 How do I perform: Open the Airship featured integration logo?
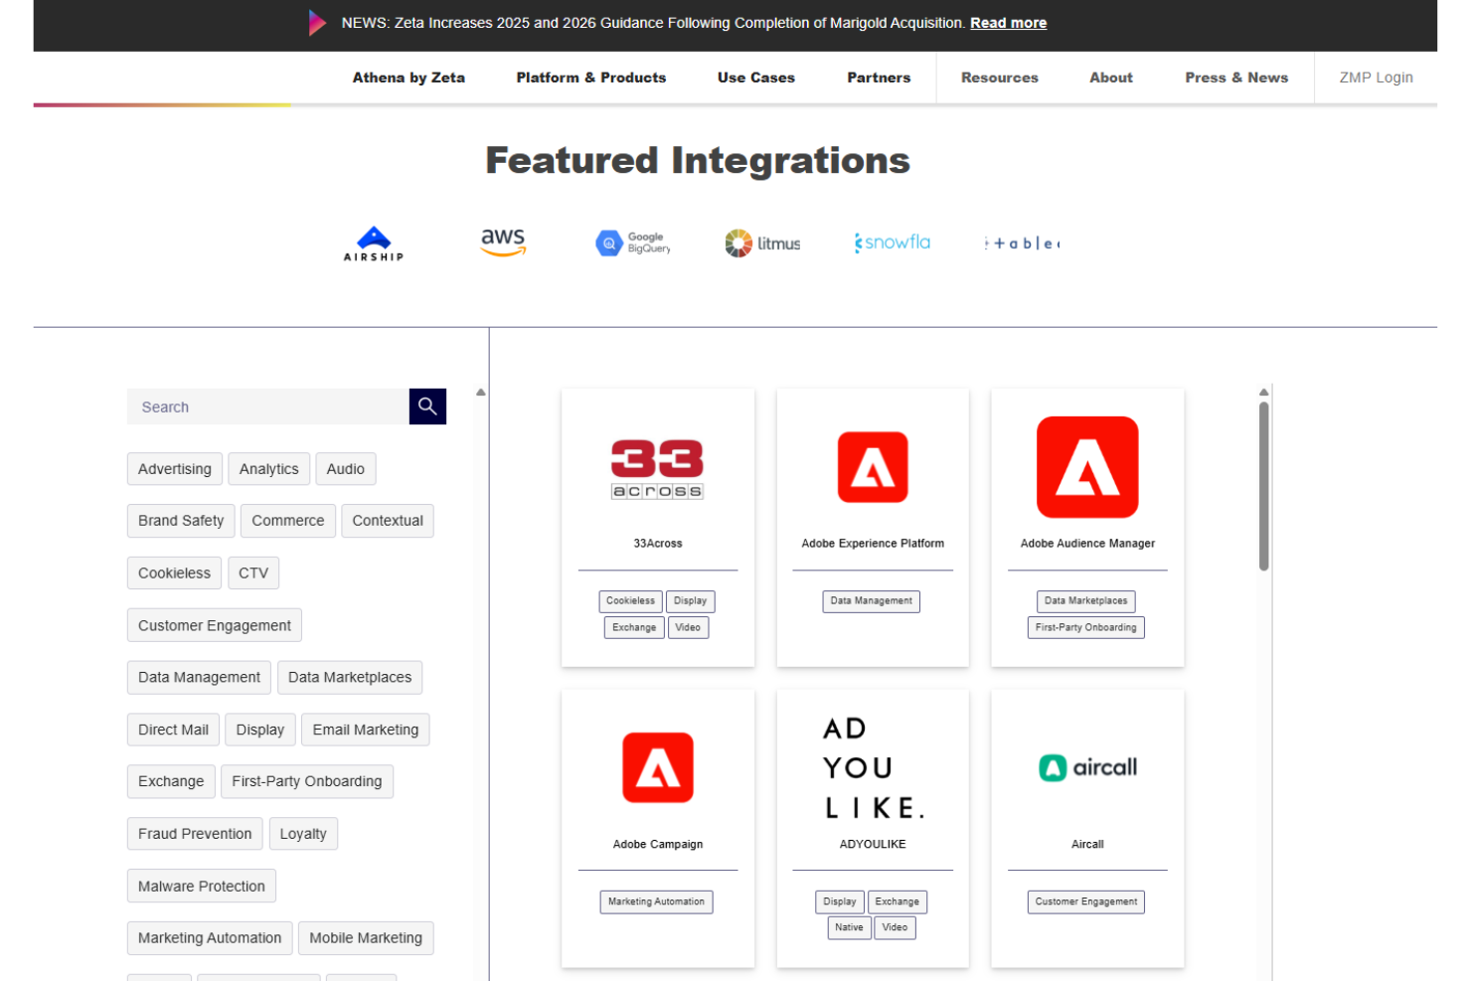374,244
